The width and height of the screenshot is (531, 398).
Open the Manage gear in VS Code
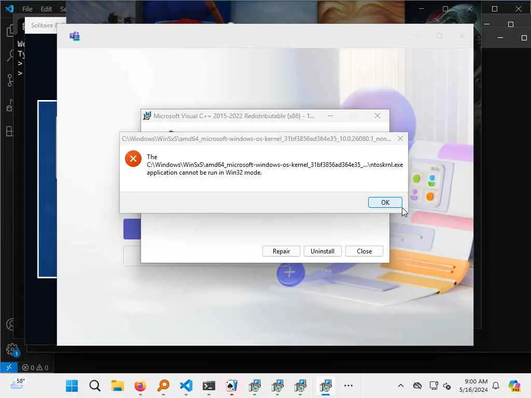pyautogui.click(x=12, y=350)
